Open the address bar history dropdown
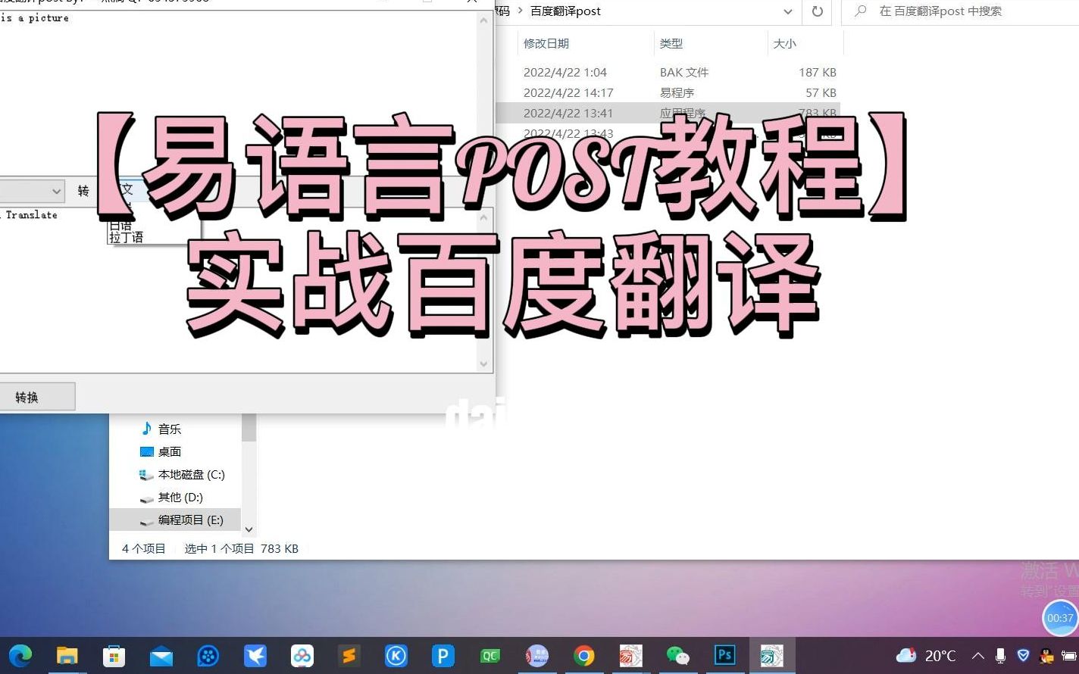The width and height of the screenshot is (1079, 674). [x=787, y=11]
